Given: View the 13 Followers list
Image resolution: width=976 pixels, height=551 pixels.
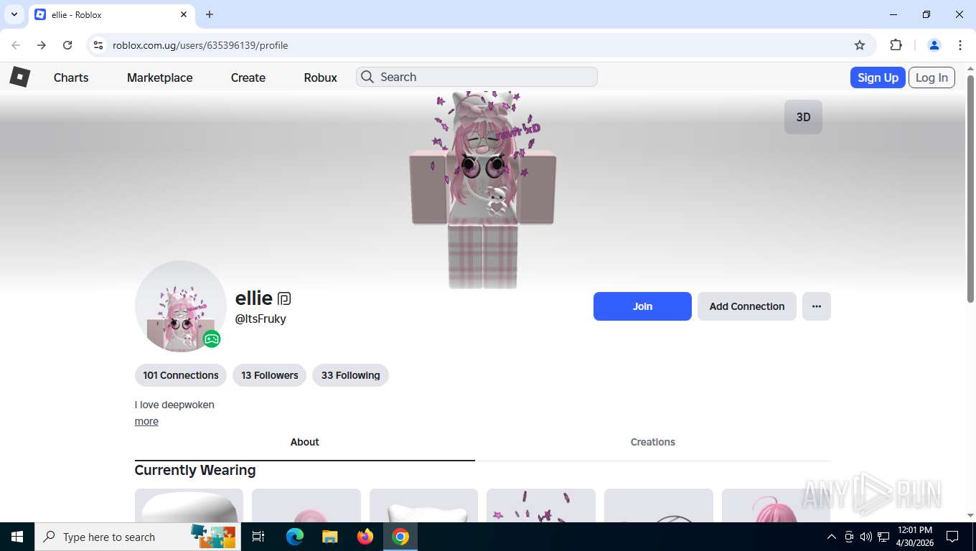Looking at the screenshot, I should [270, 375].
